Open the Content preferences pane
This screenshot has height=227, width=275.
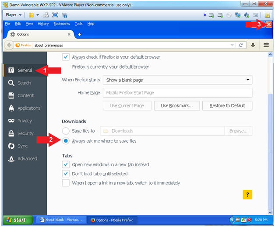pos(25,95)
